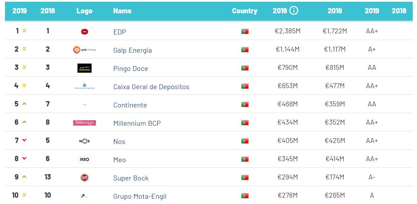Click the €2,385M value for EDP
Screen dimensions: 417x204
point(287,31)
